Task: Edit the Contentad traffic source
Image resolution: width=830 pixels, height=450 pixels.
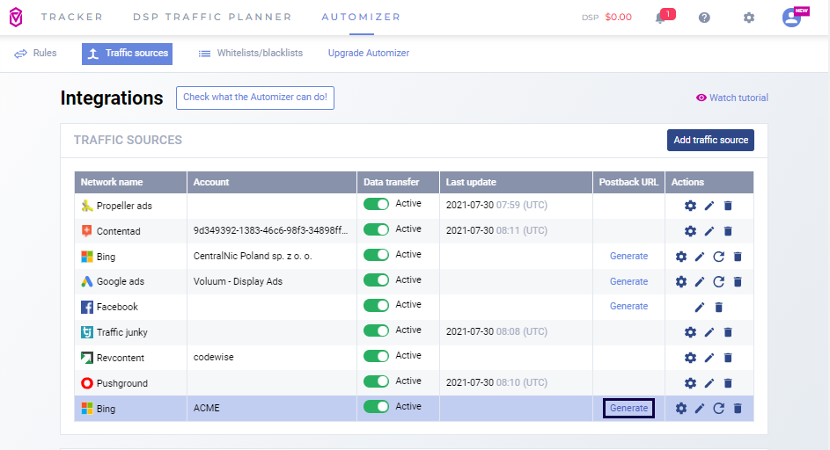Action: click(709, 231)
